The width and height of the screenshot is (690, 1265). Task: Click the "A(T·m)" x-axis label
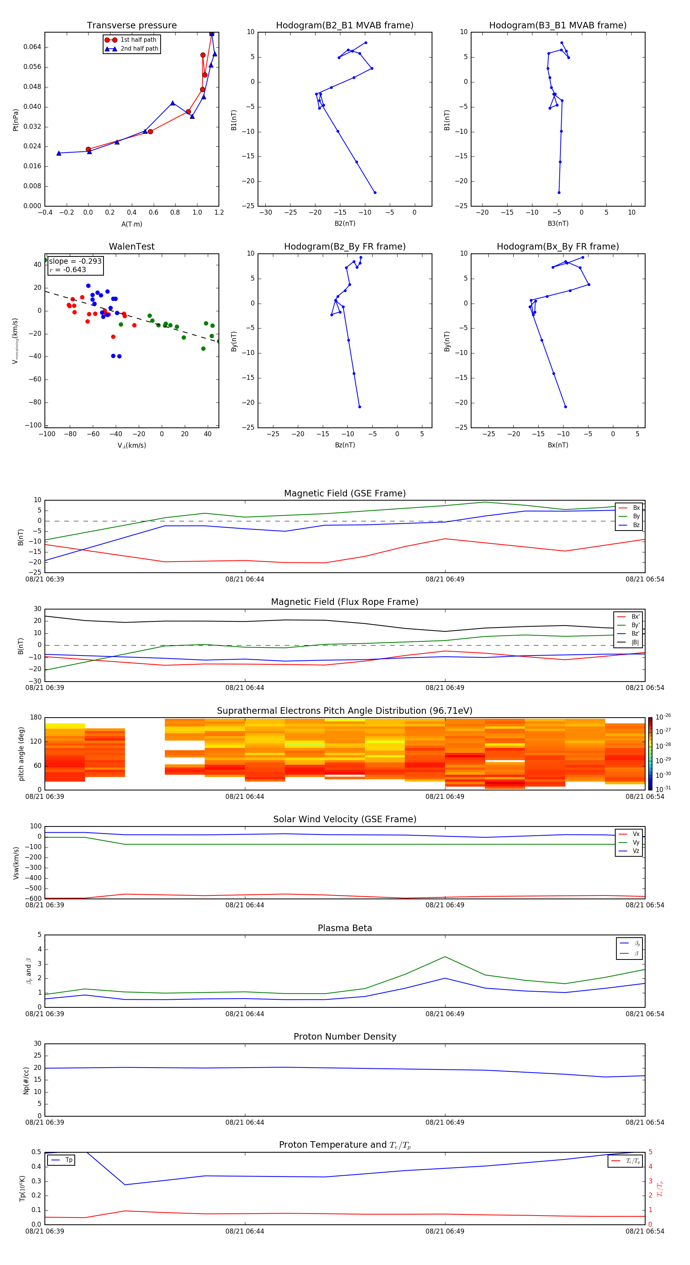pos(131,224)
